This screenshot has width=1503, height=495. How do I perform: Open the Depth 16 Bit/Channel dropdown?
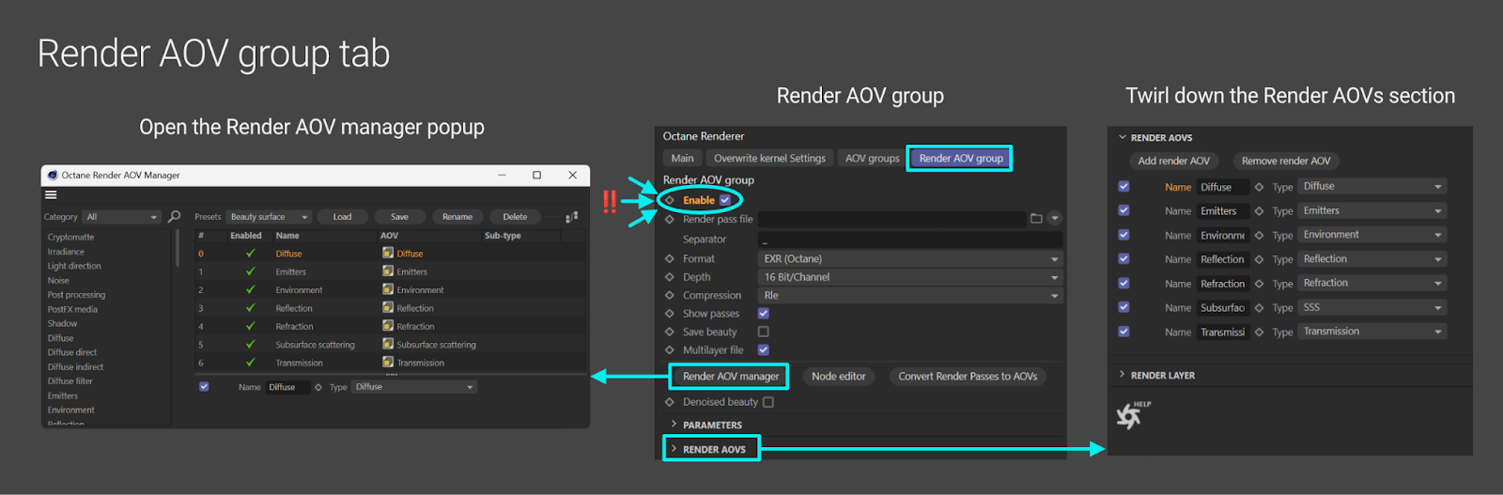coord(909,277)
